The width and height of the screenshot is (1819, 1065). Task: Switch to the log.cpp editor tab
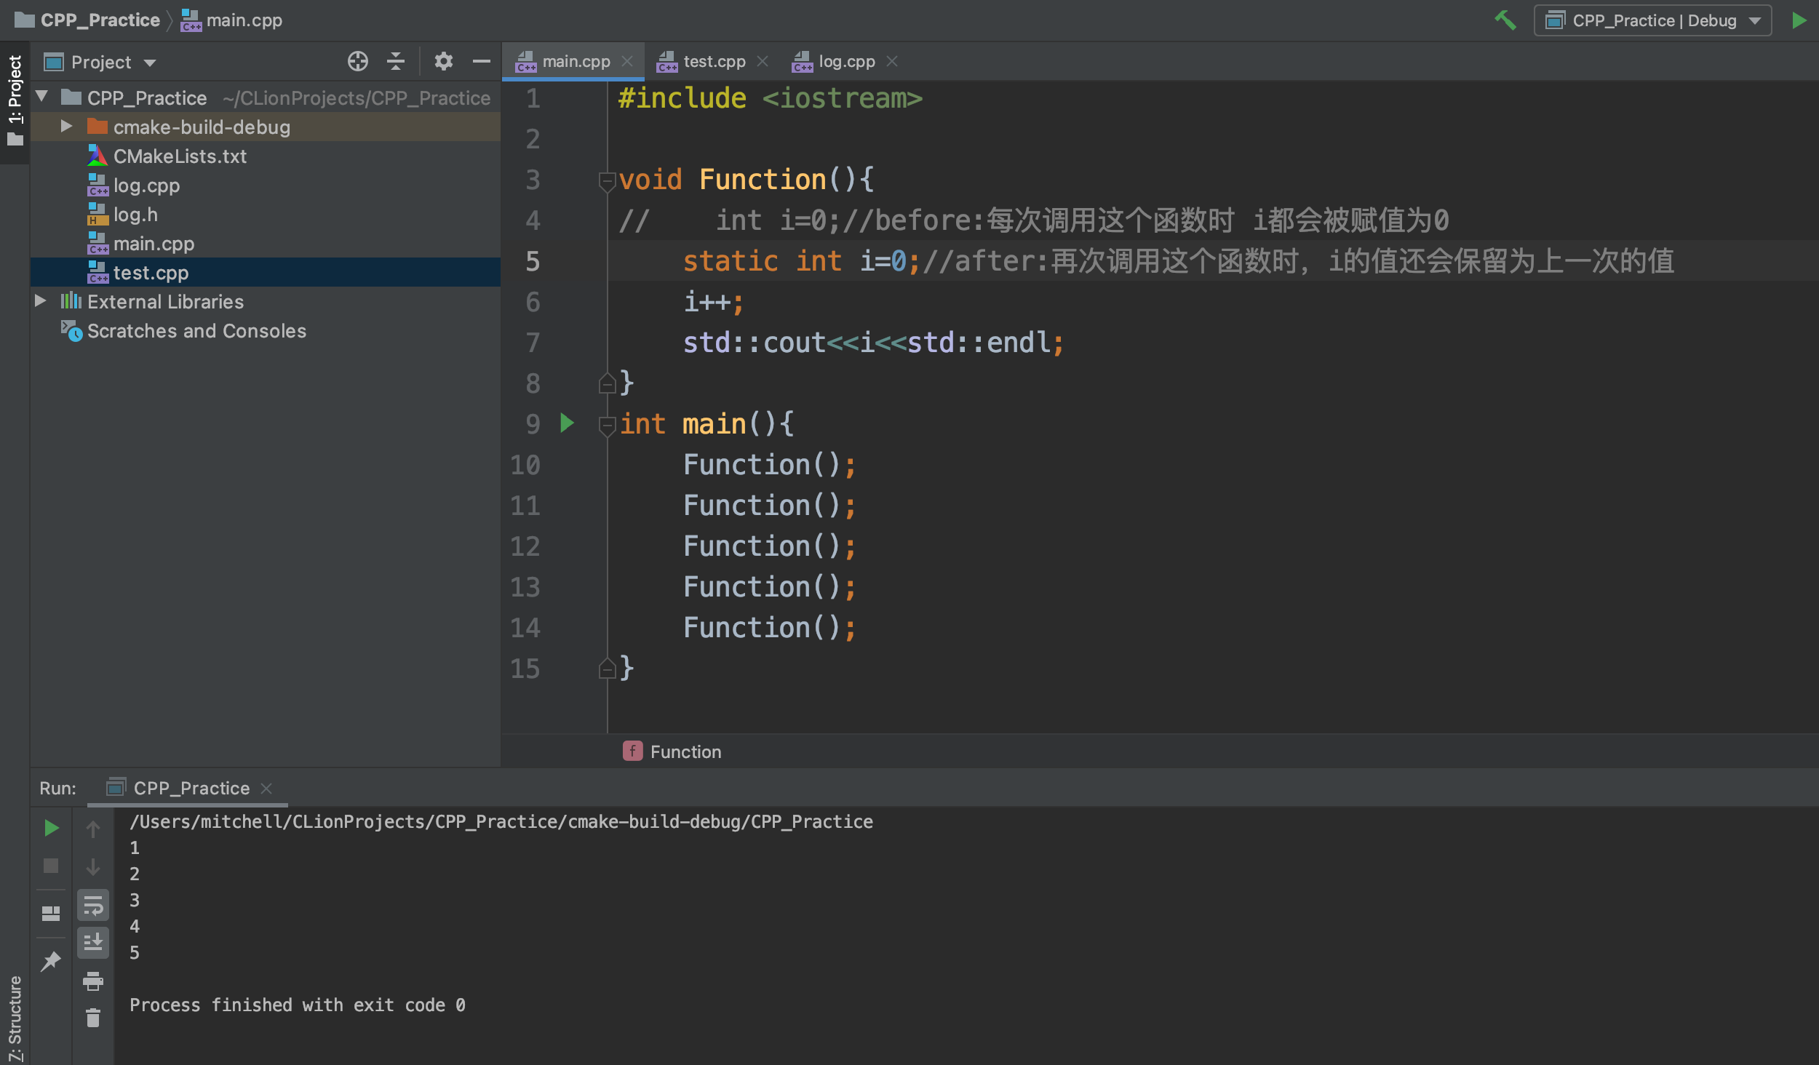coord(846,60)
